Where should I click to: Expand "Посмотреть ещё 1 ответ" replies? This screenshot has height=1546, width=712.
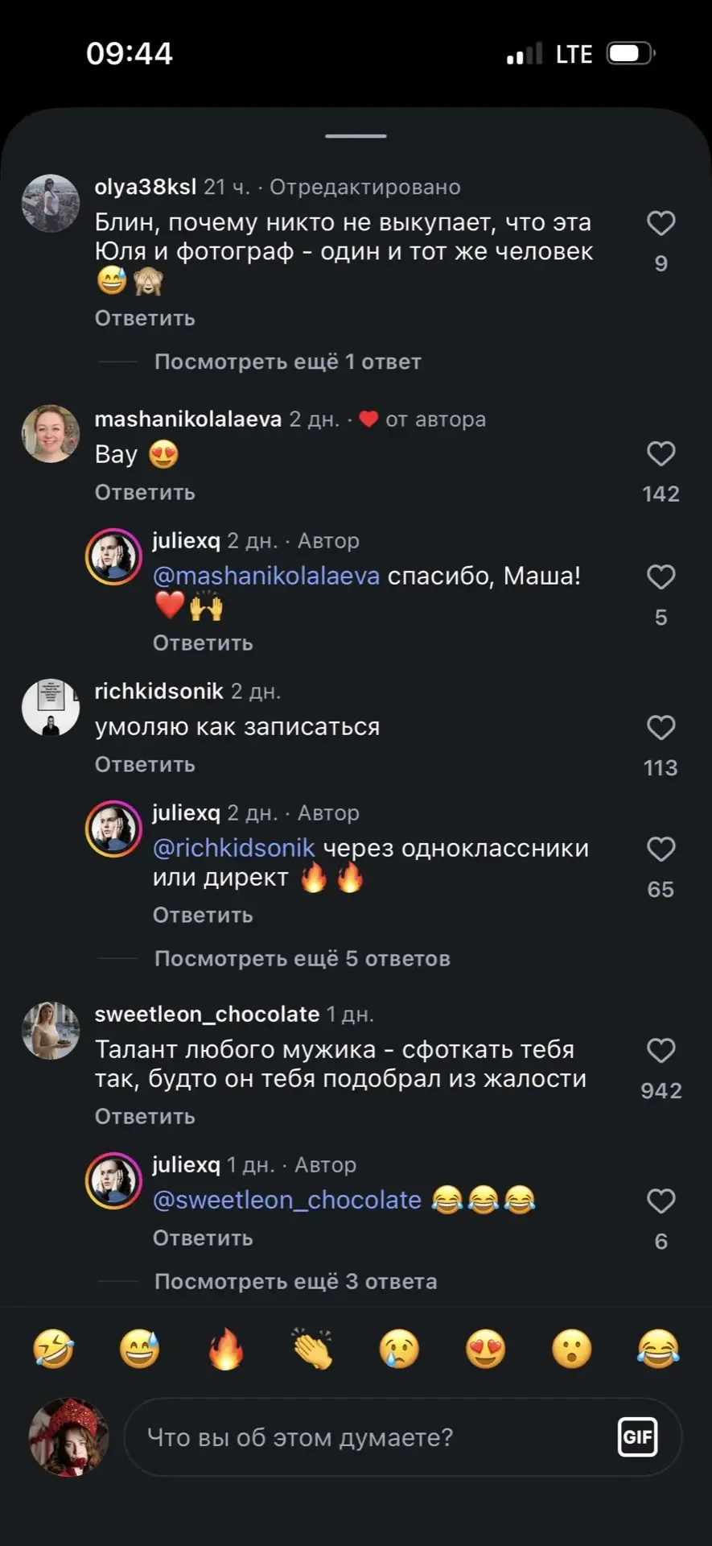pos(287,362)
